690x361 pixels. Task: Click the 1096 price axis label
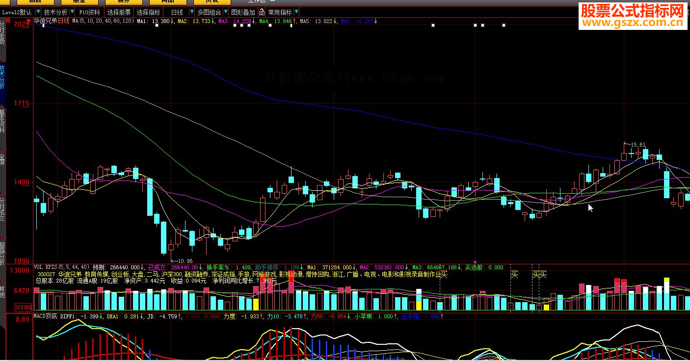point(22,261)
